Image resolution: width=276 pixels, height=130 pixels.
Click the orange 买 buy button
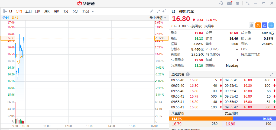pyautogui.click(x=258, y=25)
